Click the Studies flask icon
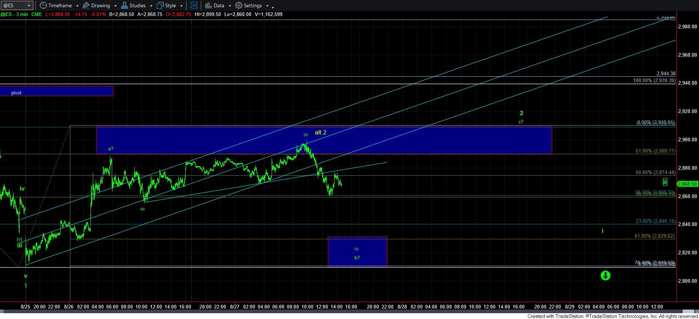The height and width of the screenshot is (319, 699). [x=124, y=5]
